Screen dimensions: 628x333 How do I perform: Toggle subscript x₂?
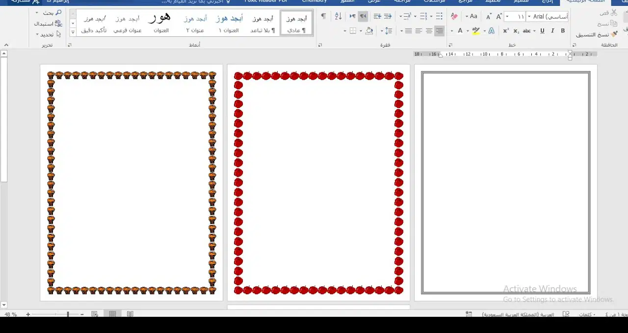click(x=516, y=31)
